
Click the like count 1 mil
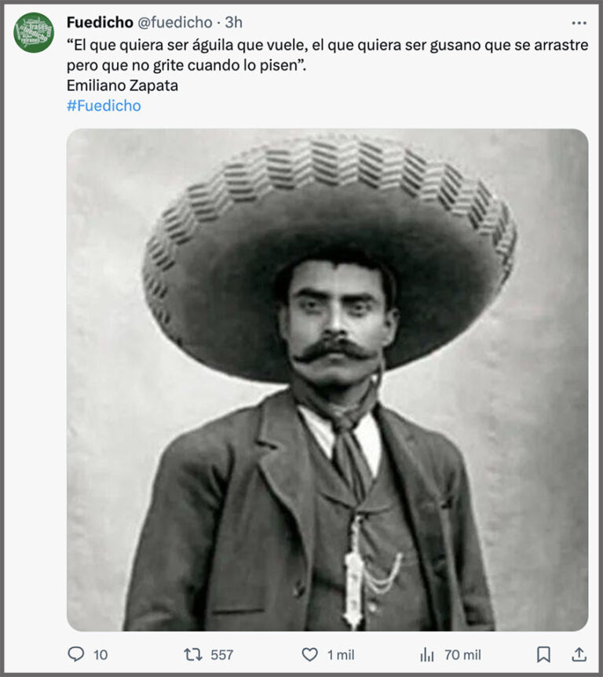[x=341, y=655]
